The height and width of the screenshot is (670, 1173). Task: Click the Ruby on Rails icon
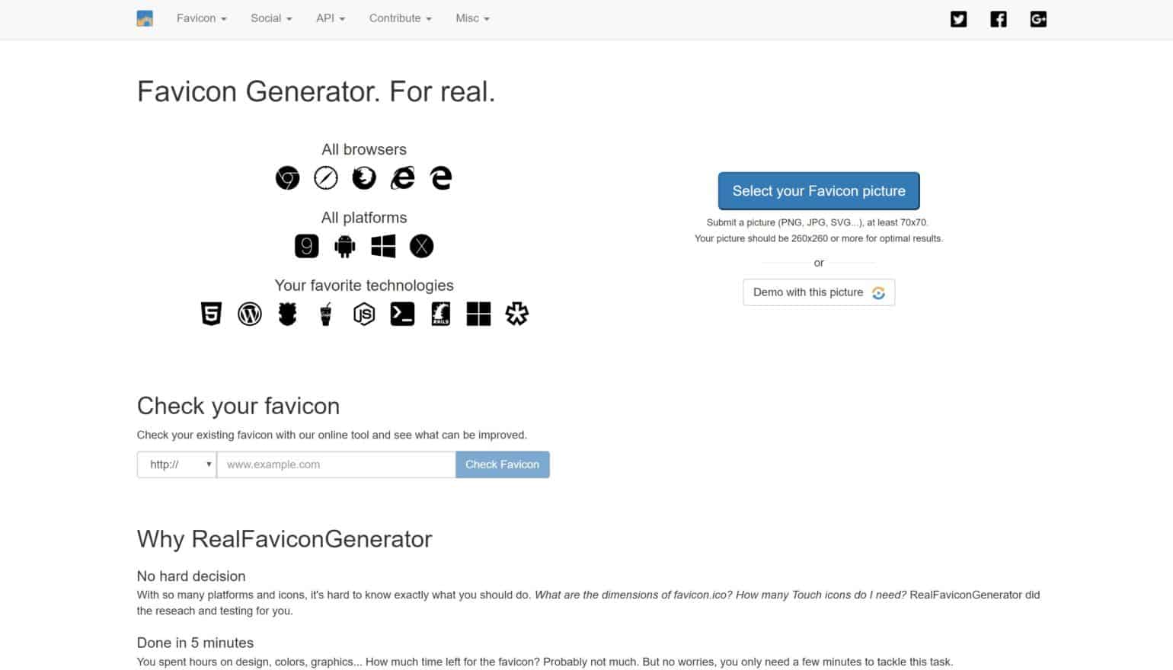pos(440,314)
